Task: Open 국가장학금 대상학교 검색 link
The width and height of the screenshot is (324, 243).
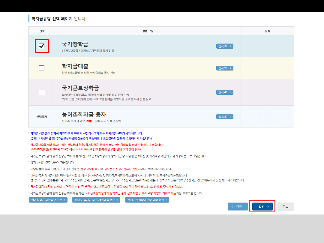Action: 48,200
